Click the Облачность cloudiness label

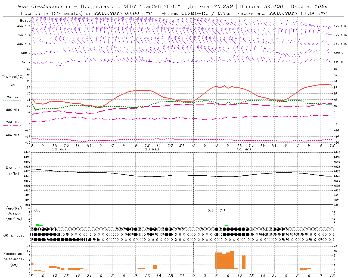coord(14,235)
